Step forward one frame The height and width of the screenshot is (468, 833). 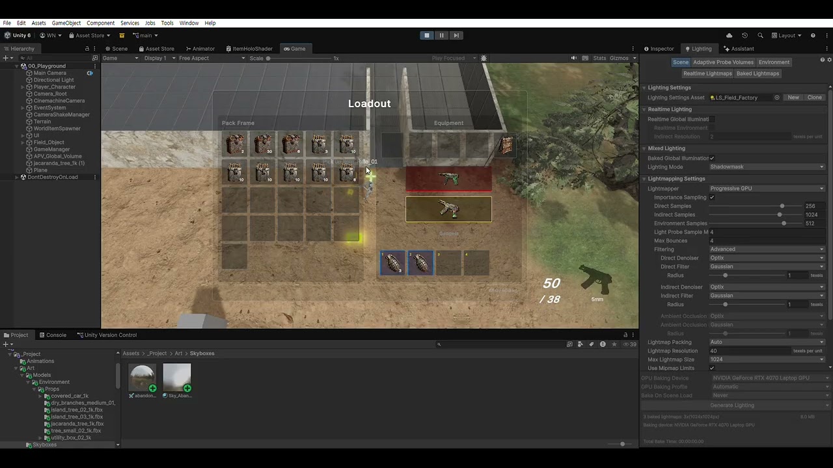[456, 35]
